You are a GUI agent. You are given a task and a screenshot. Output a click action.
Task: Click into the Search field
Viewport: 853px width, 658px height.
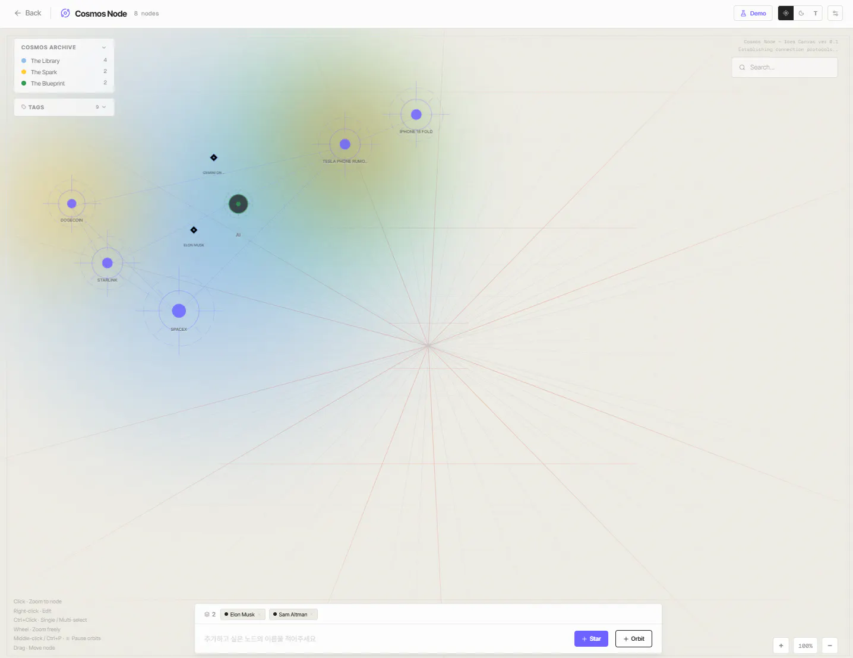(x=785, y=67)
